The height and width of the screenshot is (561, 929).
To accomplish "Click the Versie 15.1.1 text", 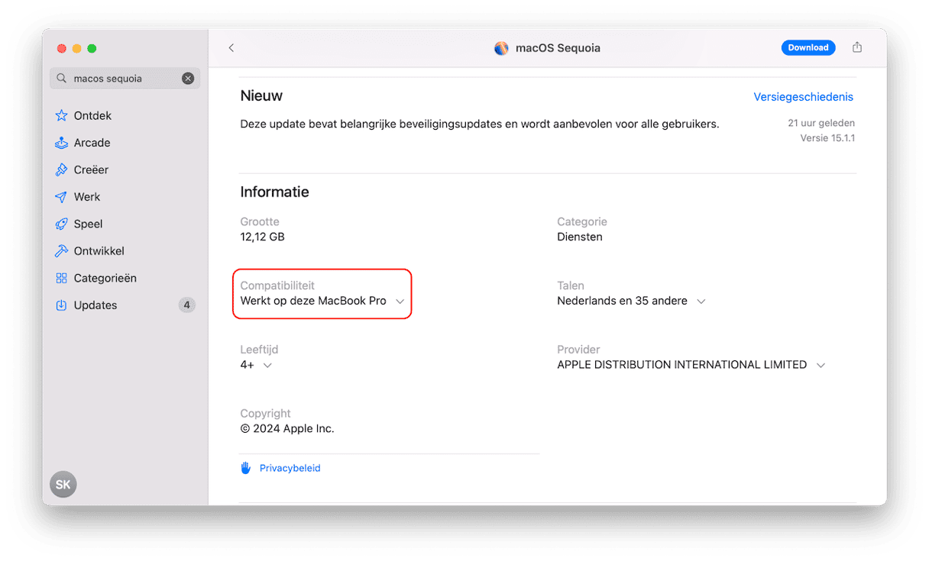I will tap(827, 138).
